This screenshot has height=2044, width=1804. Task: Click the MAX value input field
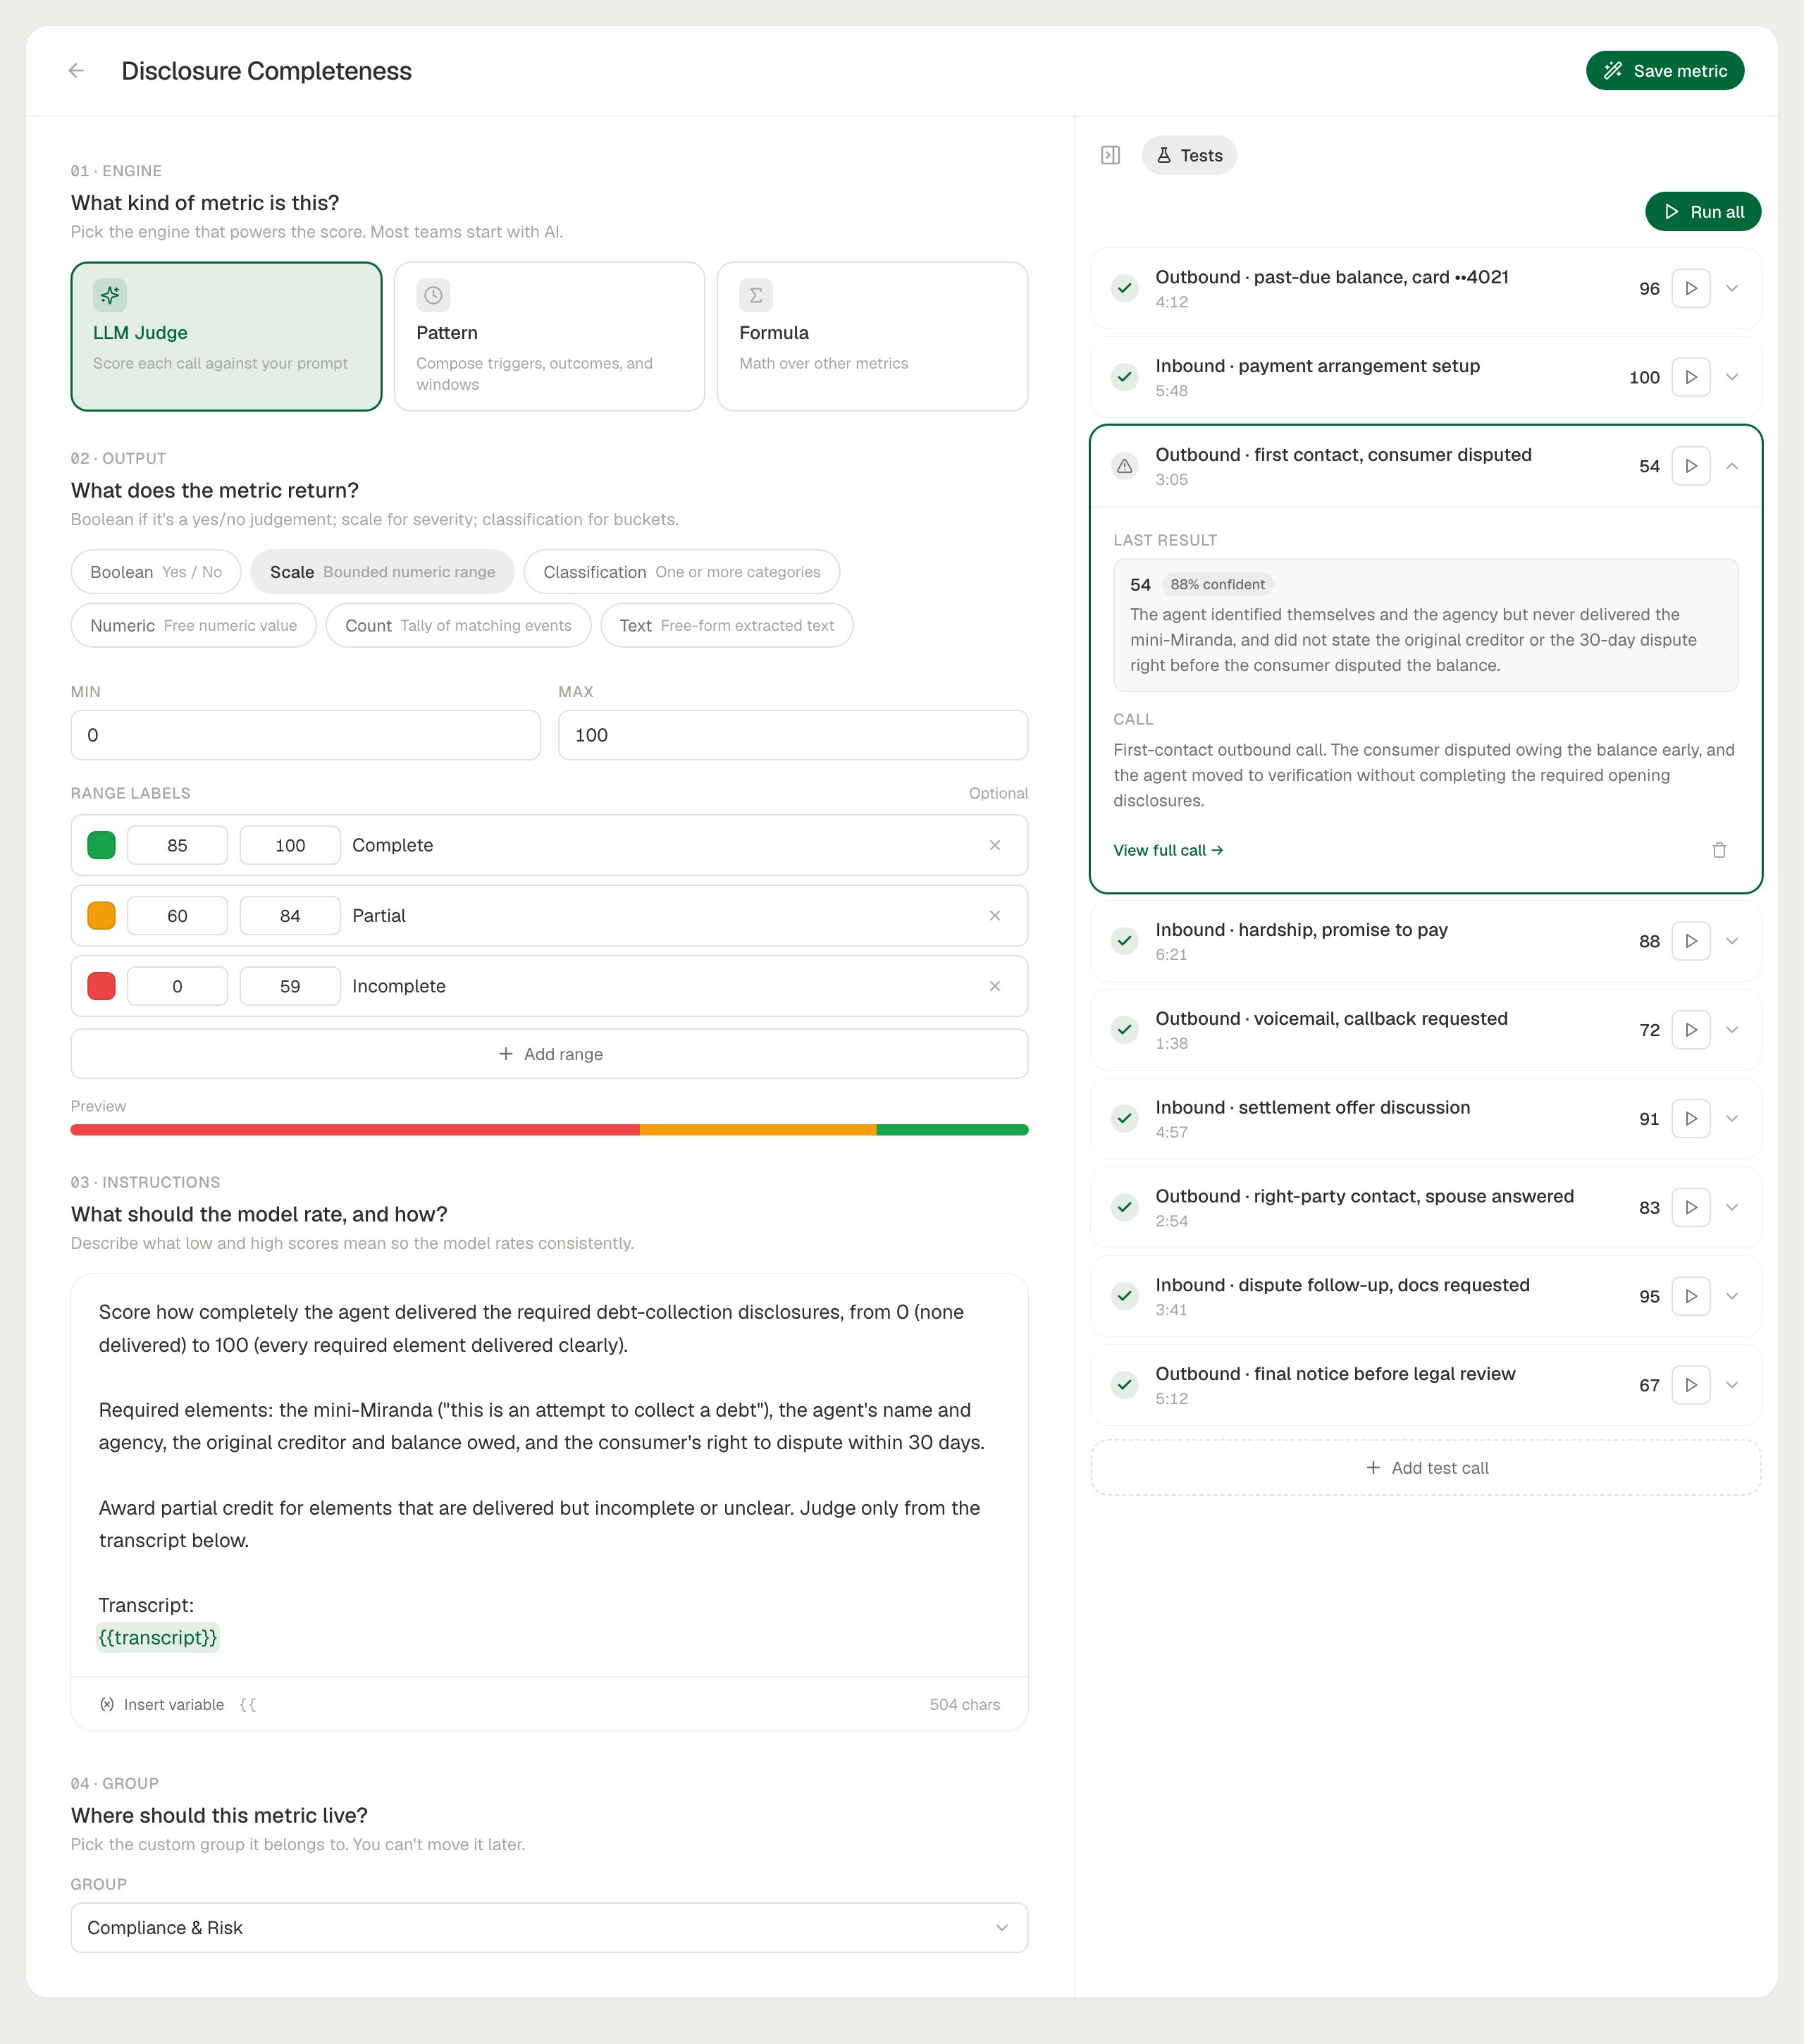coord(793,735)
